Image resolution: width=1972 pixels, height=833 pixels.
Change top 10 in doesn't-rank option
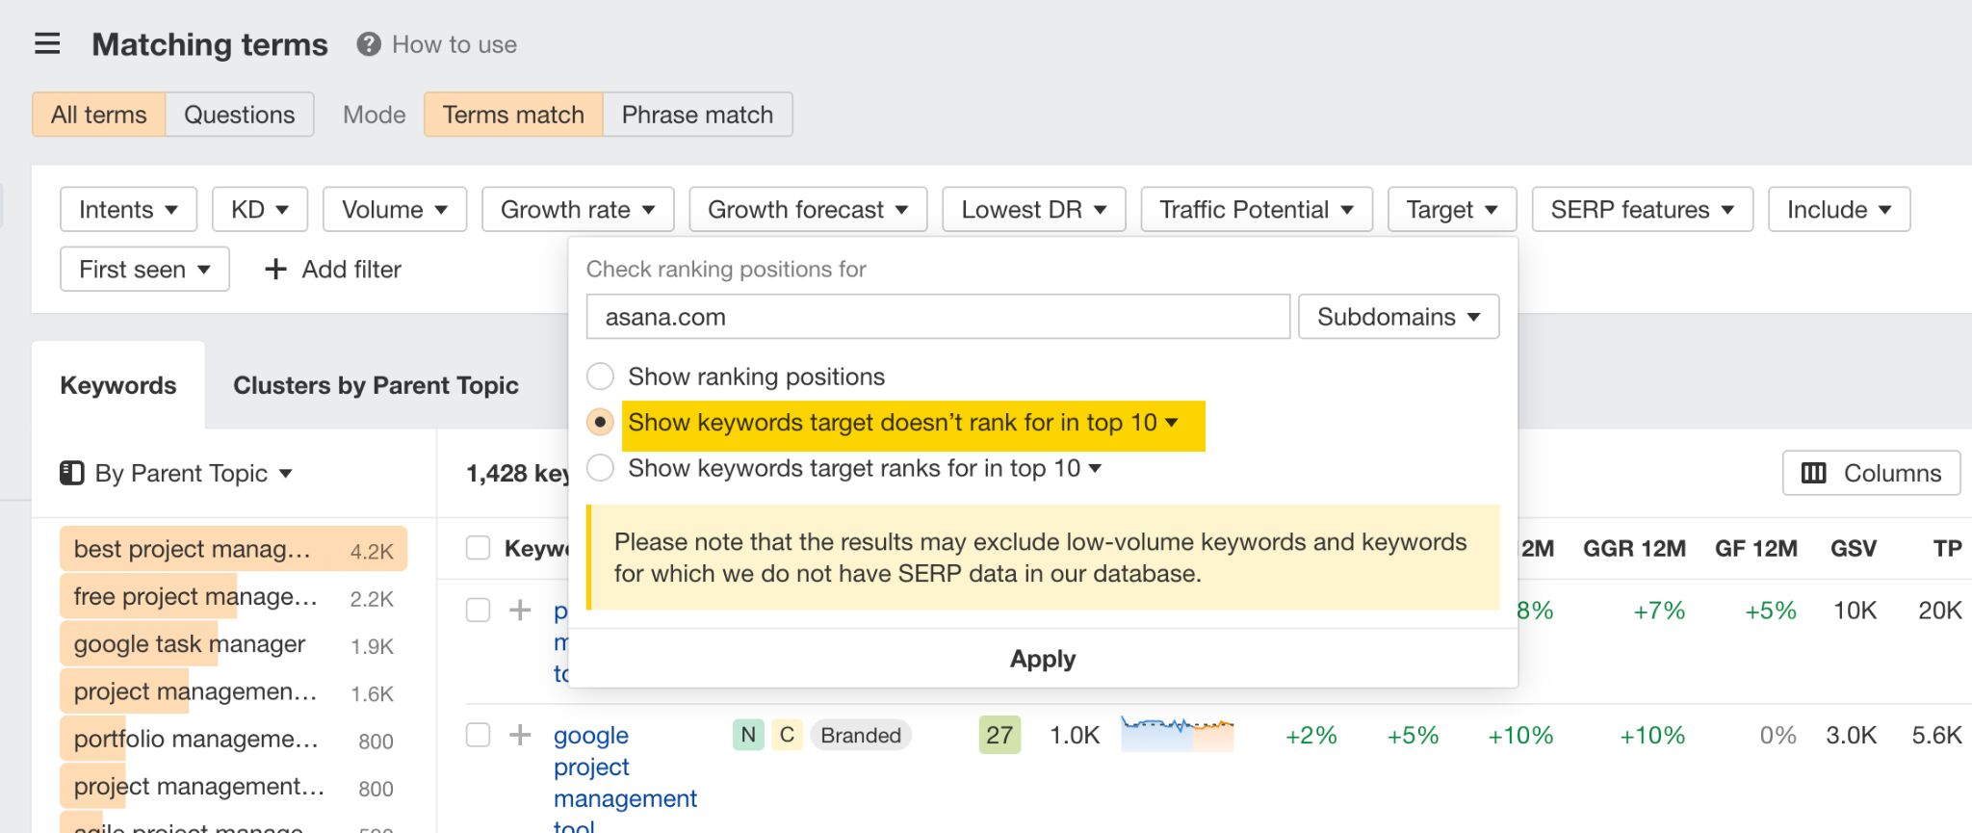point(1132,423)
